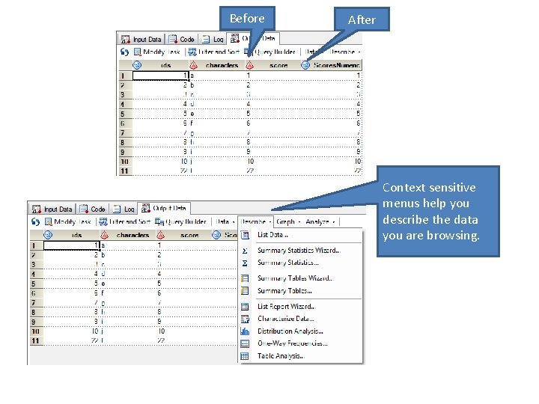Open the Input Data tab in the lower window
Image resolution: width=539 pixels, height=404 pixels.
tap(52, 209)
